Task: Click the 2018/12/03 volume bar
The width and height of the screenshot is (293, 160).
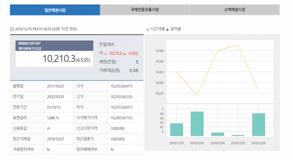Action: click(197, 124)
